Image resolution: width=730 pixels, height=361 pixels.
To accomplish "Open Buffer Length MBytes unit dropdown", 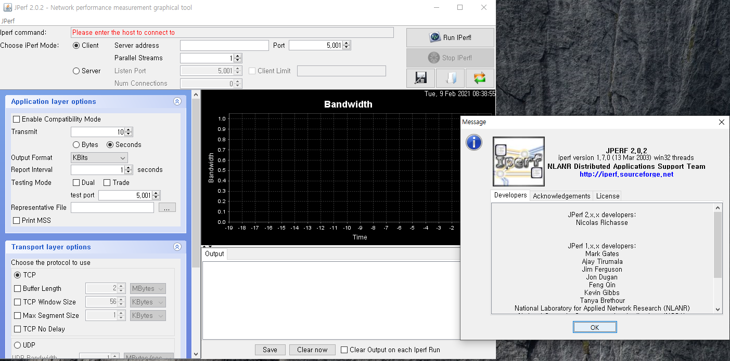I will click(148, 288).
